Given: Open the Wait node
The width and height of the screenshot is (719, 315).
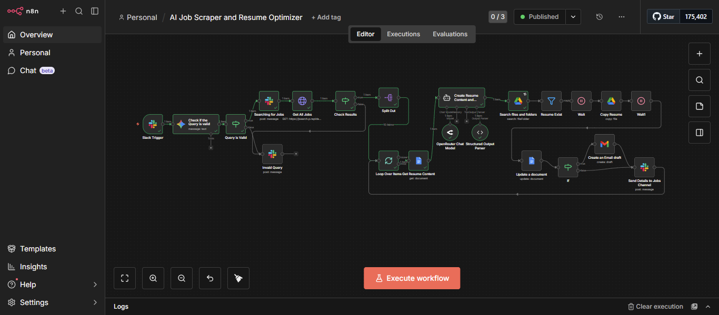Looking at the screenshot, I should pyautogui.click(x=581, y=101).
